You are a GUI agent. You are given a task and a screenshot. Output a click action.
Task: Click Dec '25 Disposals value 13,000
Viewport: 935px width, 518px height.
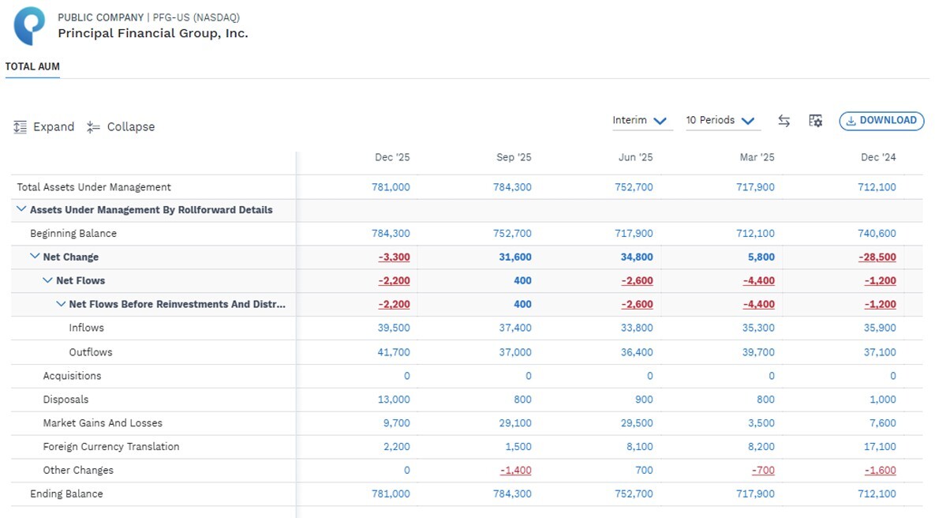(x=394, y=400)
